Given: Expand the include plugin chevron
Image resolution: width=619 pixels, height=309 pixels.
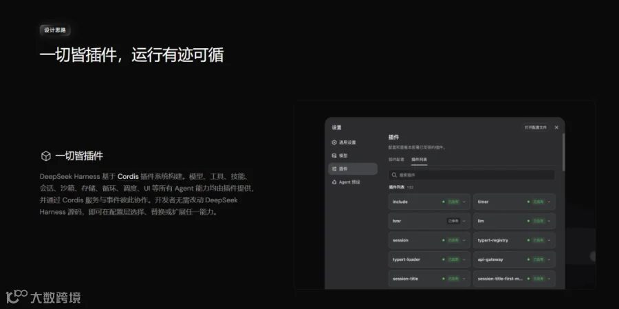Looking at the screenshot, I should (x=464, y=202).
